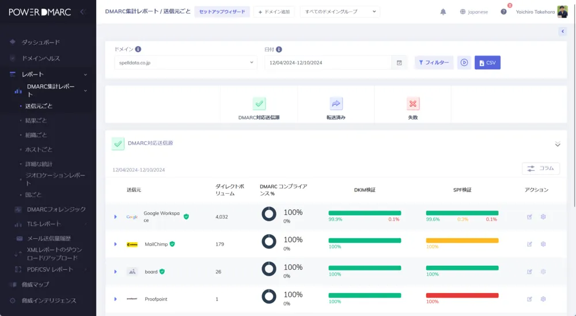Click the play button beside Filter

[464, 62]
